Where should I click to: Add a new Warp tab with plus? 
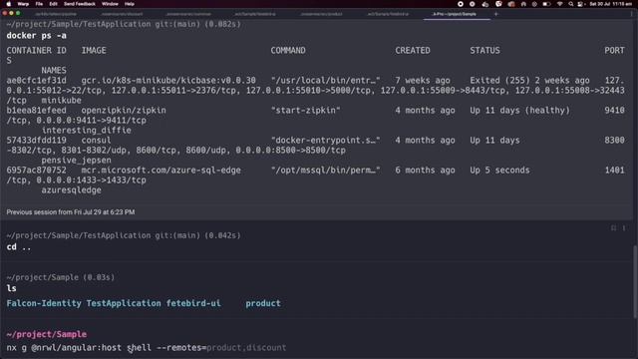click(495, 14)
